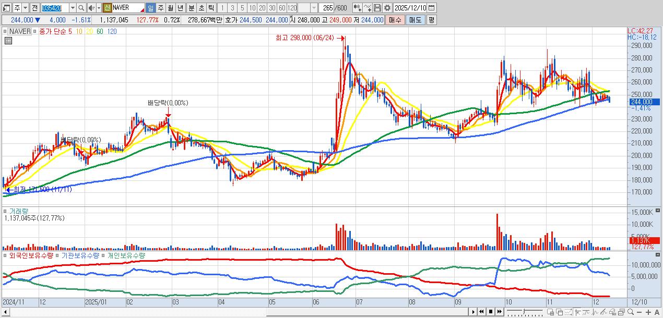This screenshot has width=663, height=318.
Task: Click the 매도 sell button
Action: (415, 20)
